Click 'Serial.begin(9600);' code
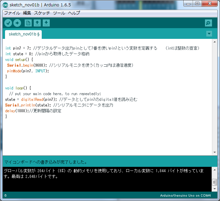This screenshot has height=201, width=220. (x=27, y=65)
